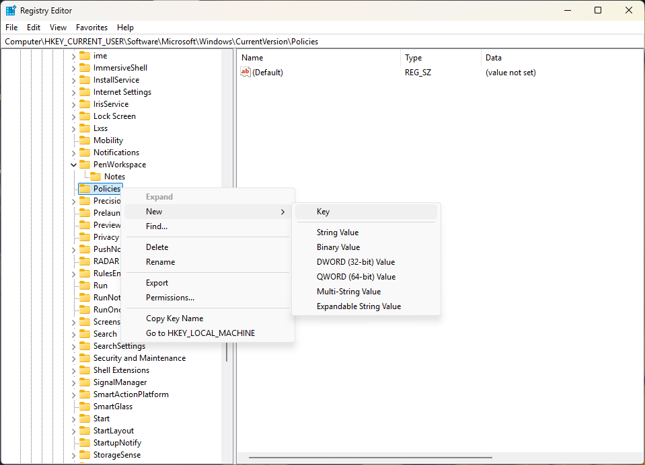Expand the Internet Settings key chevron
The width and height of the screenshot is (645, 465).
click(73, 91)
